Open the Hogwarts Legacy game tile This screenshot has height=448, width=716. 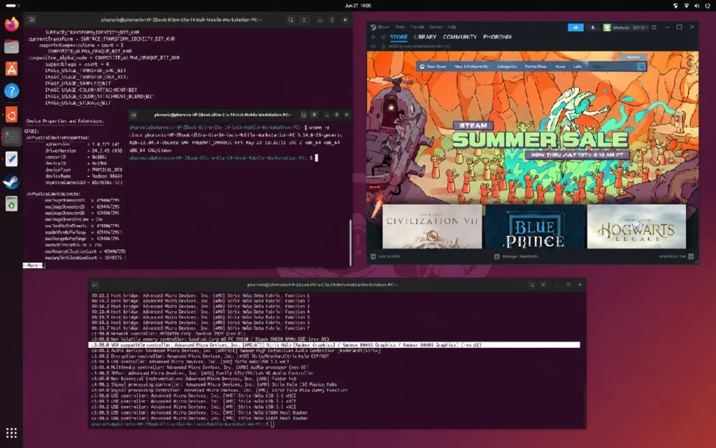(636, 227)
